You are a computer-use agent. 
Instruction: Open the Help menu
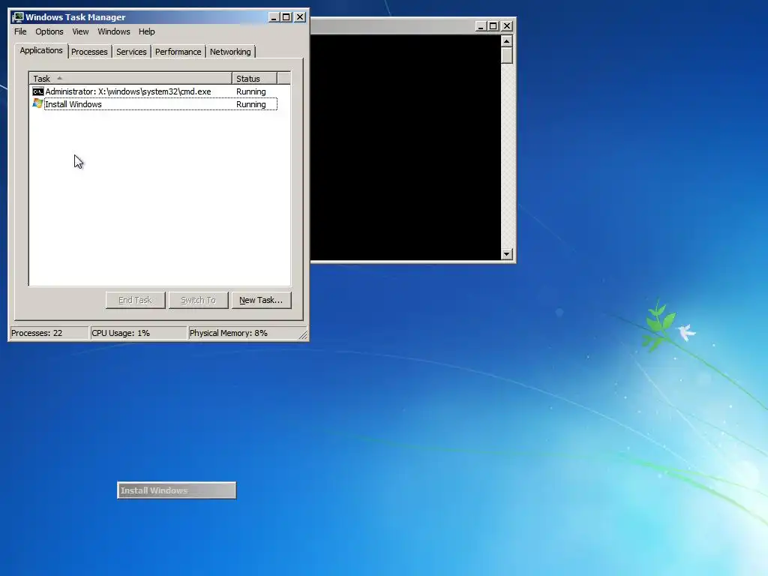[146, 31]
